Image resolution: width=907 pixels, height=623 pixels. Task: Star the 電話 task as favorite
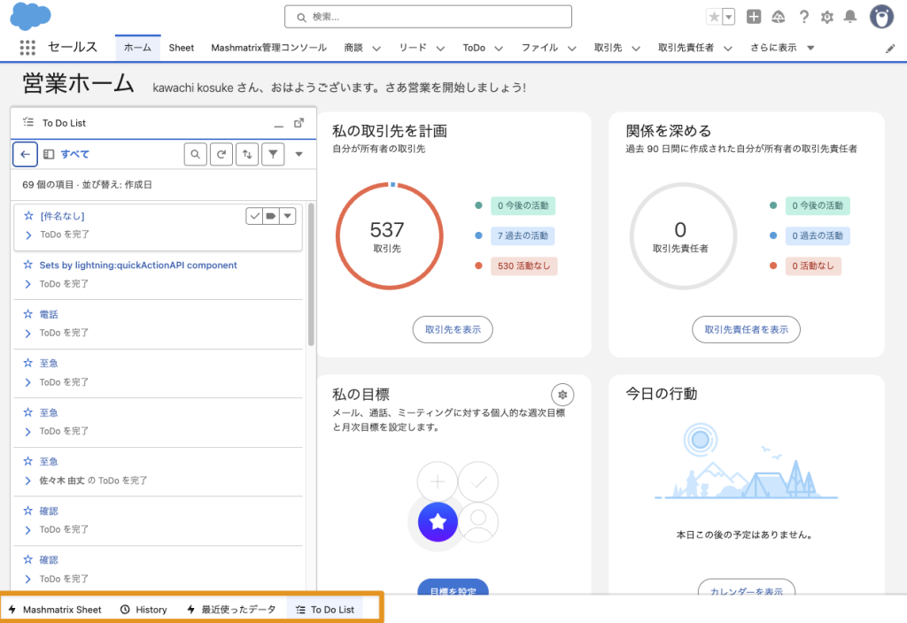click(28, 314)
